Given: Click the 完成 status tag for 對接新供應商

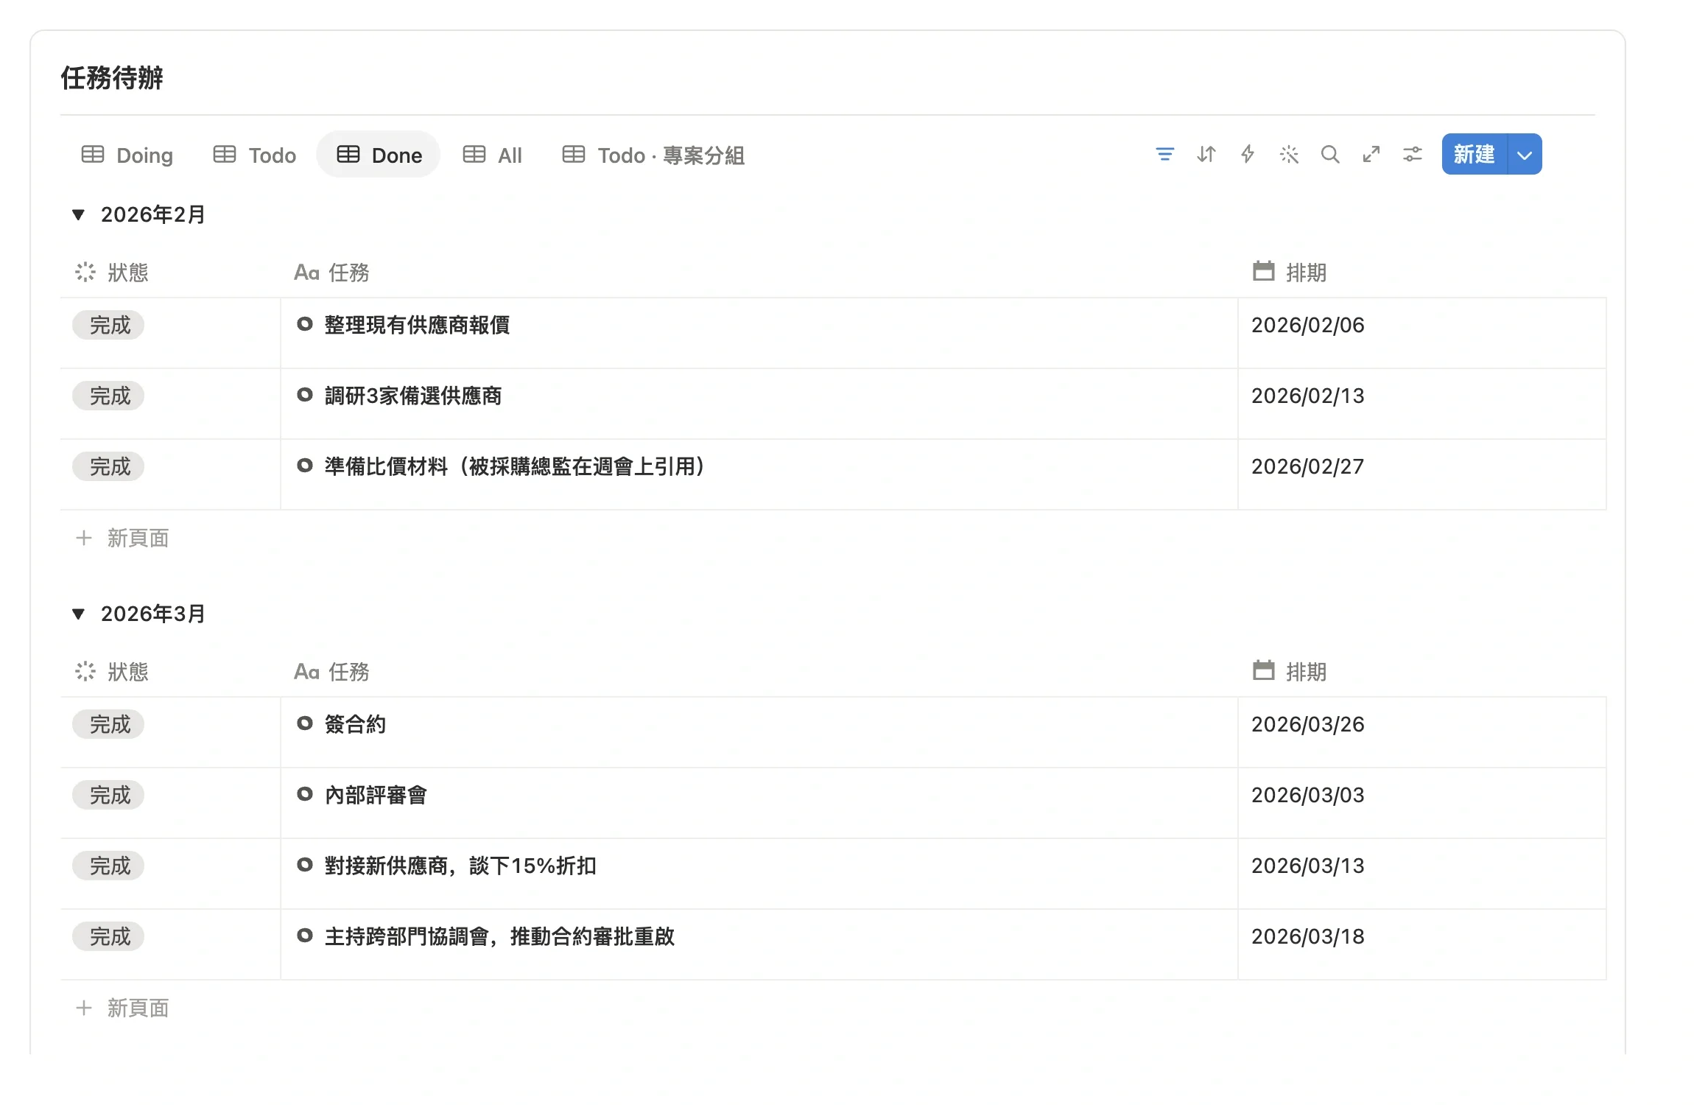Looking at the screenshot, I should click(108, 866).
